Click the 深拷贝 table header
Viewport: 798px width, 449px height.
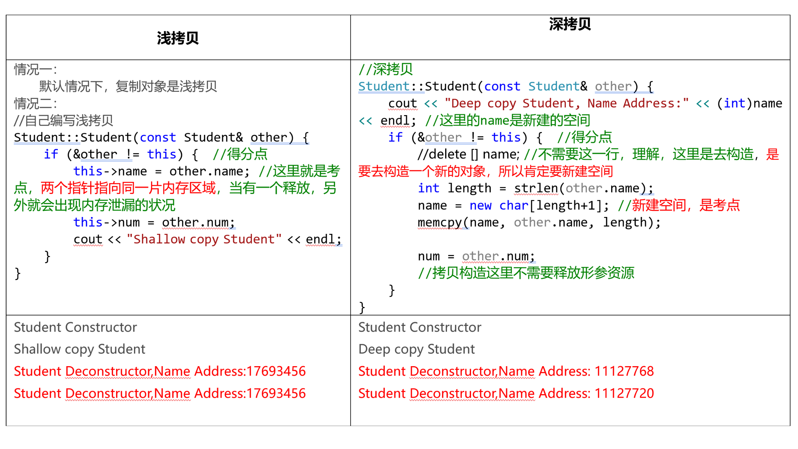[569, 24]
